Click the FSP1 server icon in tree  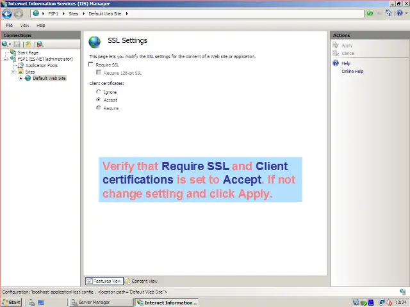(x=13, y=59)
